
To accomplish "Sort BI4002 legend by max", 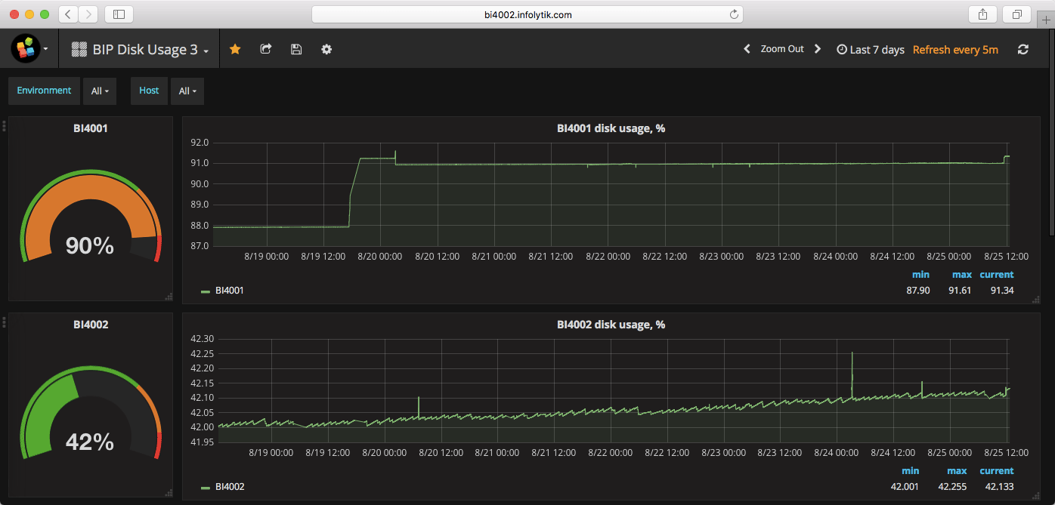I will click(957, 471).
